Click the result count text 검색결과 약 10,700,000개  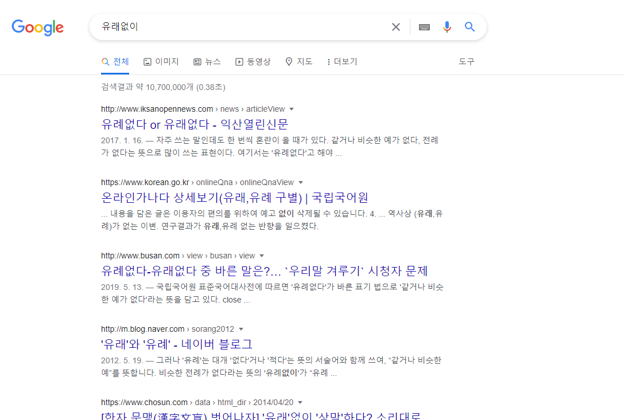tap(163, 87)
